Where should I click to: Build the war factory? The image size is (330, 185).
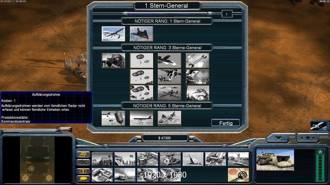click(216, 159)
